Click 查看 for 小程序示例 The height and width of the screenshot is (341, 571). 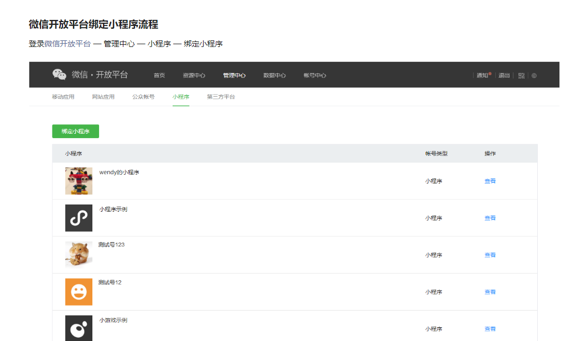tap(490, 218)
